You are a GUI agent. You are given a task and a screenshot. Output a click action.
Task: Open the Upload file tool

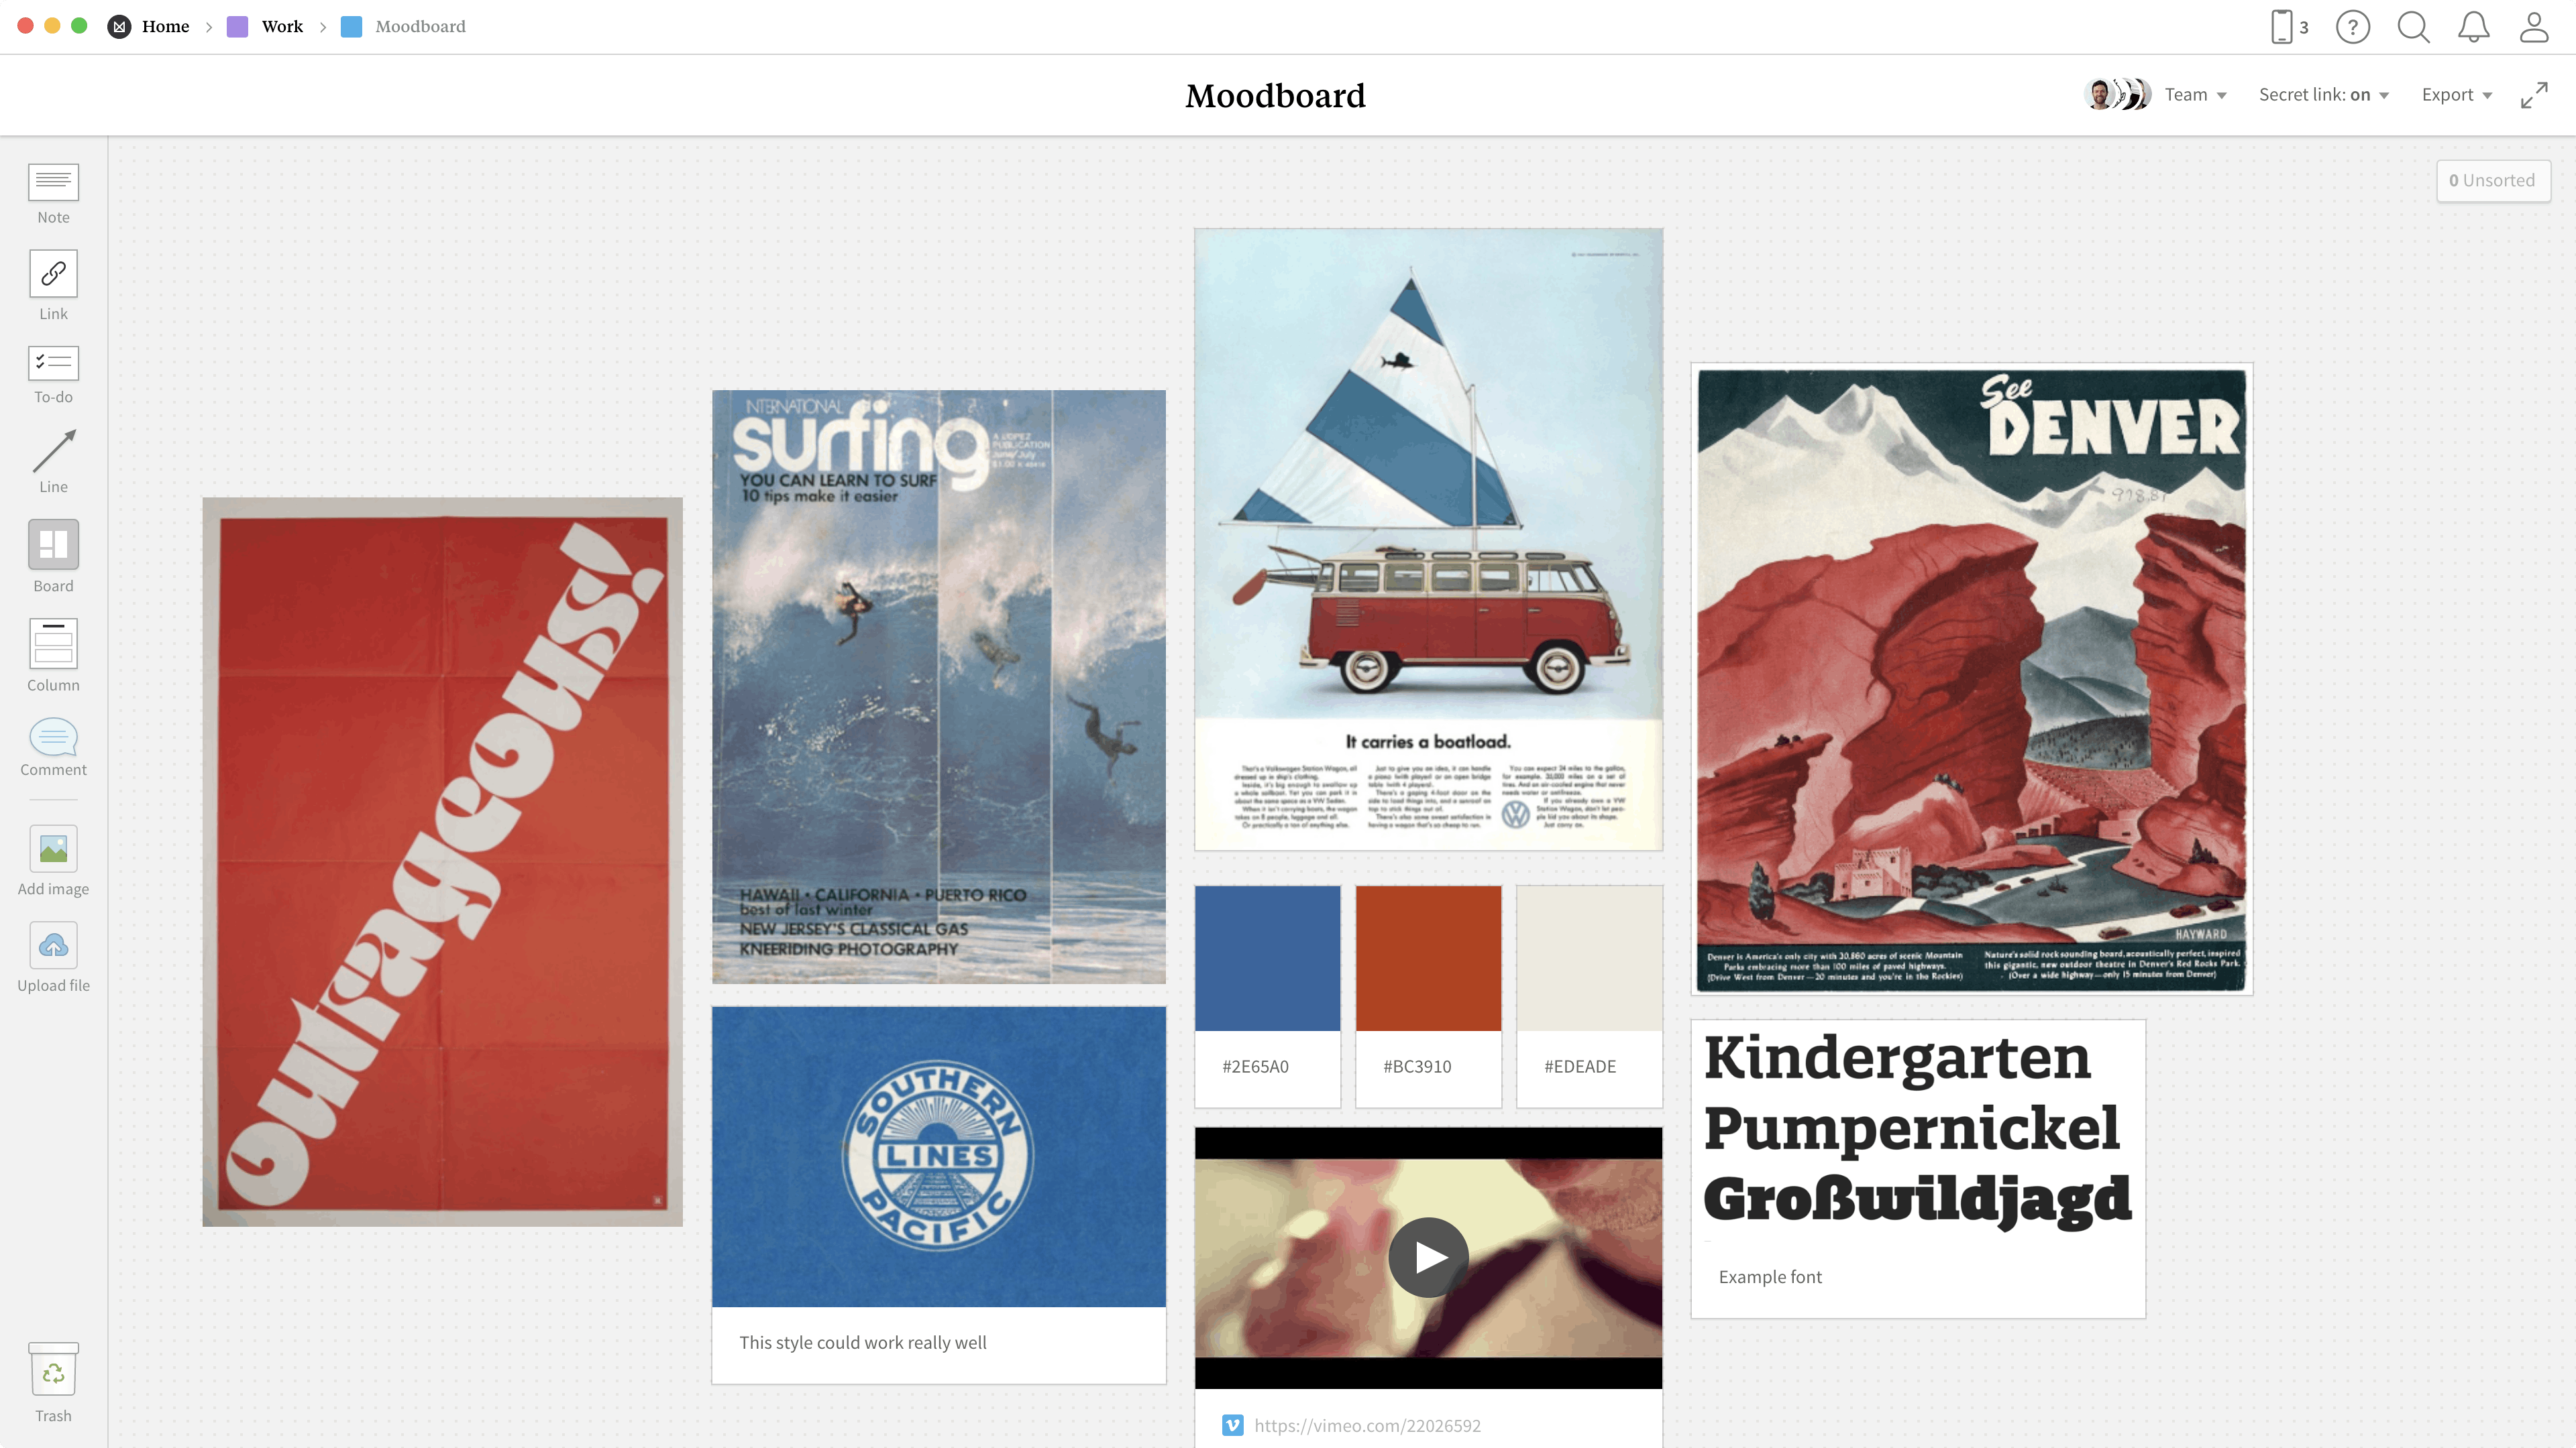click(x=53, y=957)
